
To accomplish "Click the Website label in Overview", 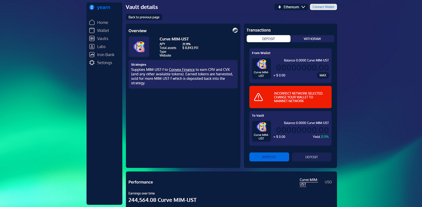I will [165, 55].
